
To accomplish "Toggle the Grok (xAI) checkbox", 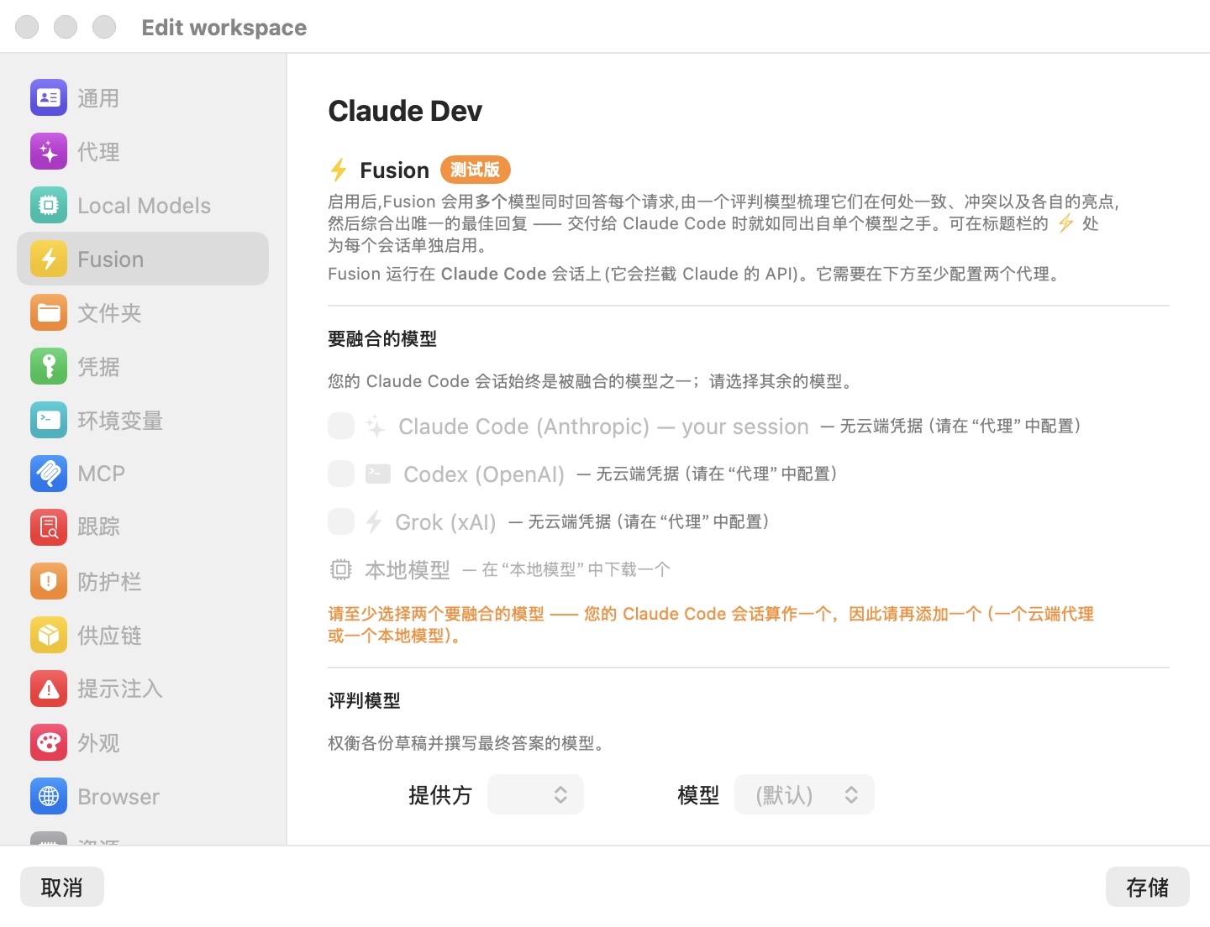I will coord(341,521).
